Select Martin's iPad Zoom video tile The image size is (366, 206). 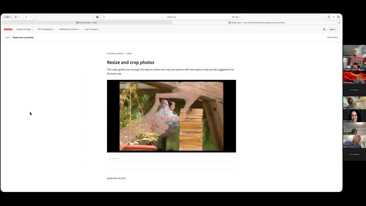[354, 142]
